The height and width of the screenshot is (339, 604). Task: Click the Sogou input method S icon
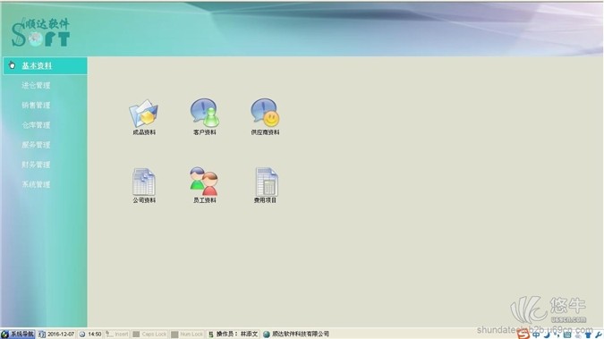click(x=523, y=335)
